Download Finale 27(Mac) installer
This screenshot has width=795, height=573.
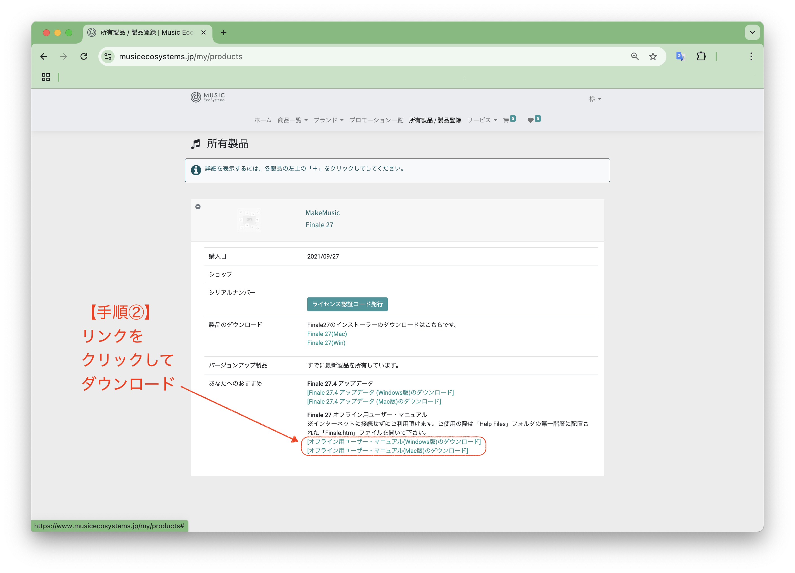(327, 334)
